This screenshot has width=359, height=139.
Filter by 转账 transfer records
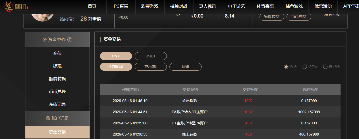(186, 67)
